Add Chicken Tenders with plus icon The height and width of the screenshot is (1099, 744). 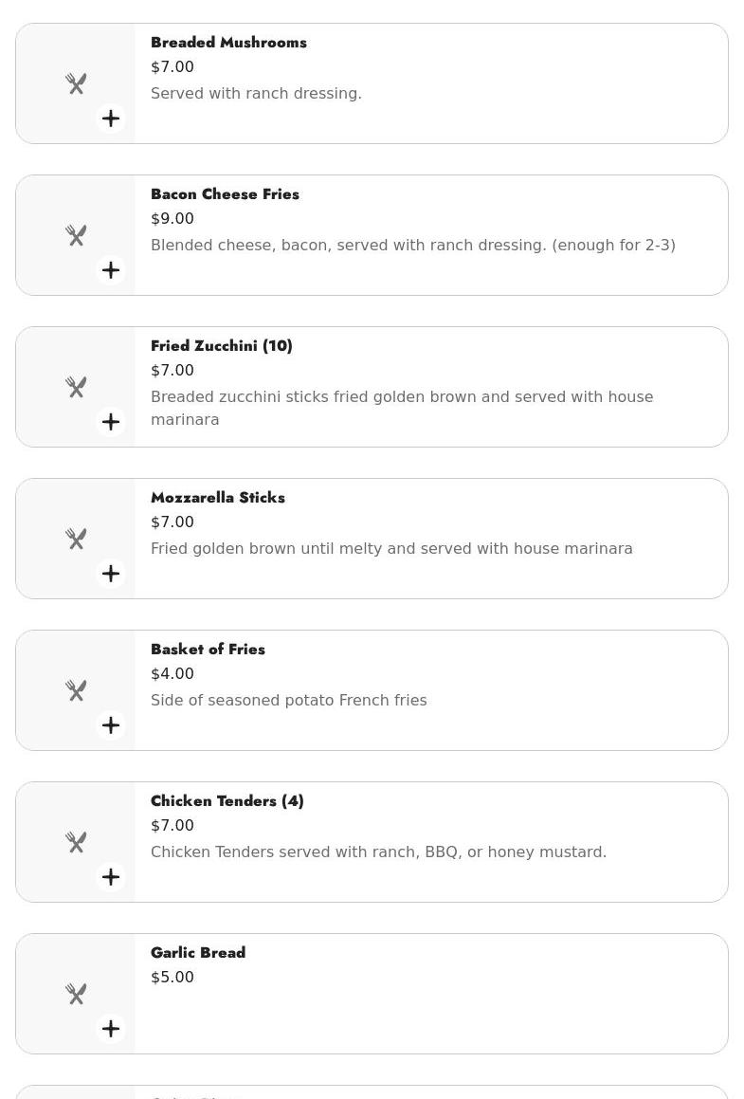pyautogui.click(x=111, y=877)
